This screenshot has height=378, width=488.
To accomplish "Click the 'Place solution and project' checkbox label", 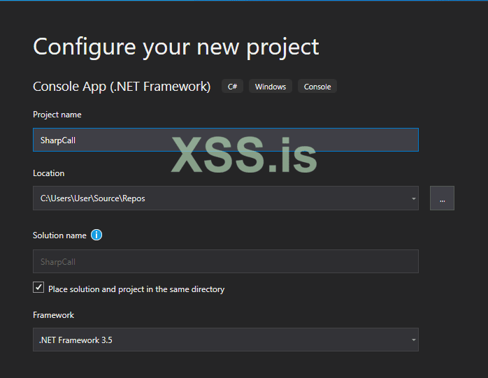I will tap(136, 289).
